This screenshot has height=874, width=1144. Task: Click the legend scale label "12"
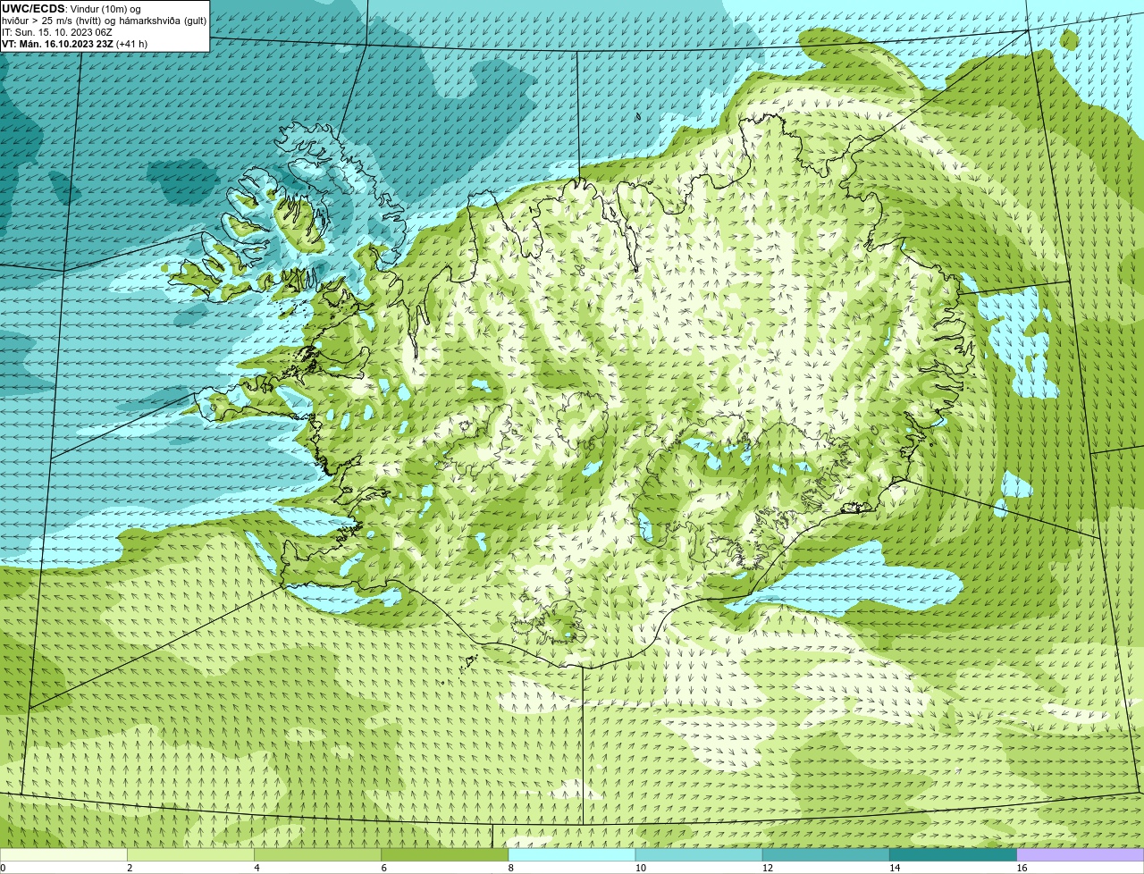click(x=768, y=868)
